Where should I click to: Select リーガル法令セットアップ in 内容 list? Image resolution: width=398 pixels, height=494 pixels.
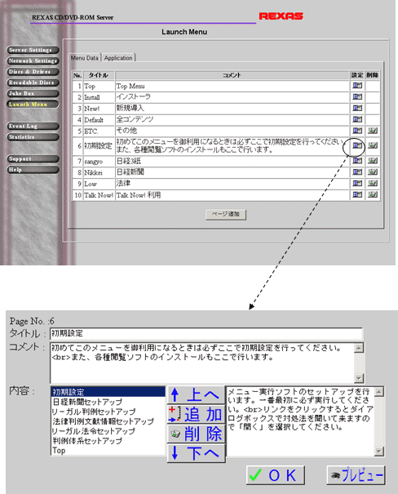click(x=108, y=431)
